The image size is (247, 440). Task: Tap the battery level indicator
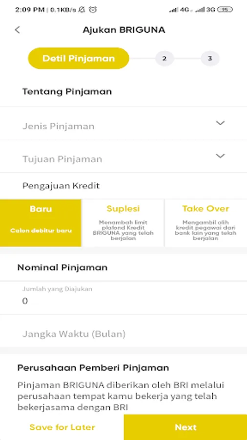225,10
